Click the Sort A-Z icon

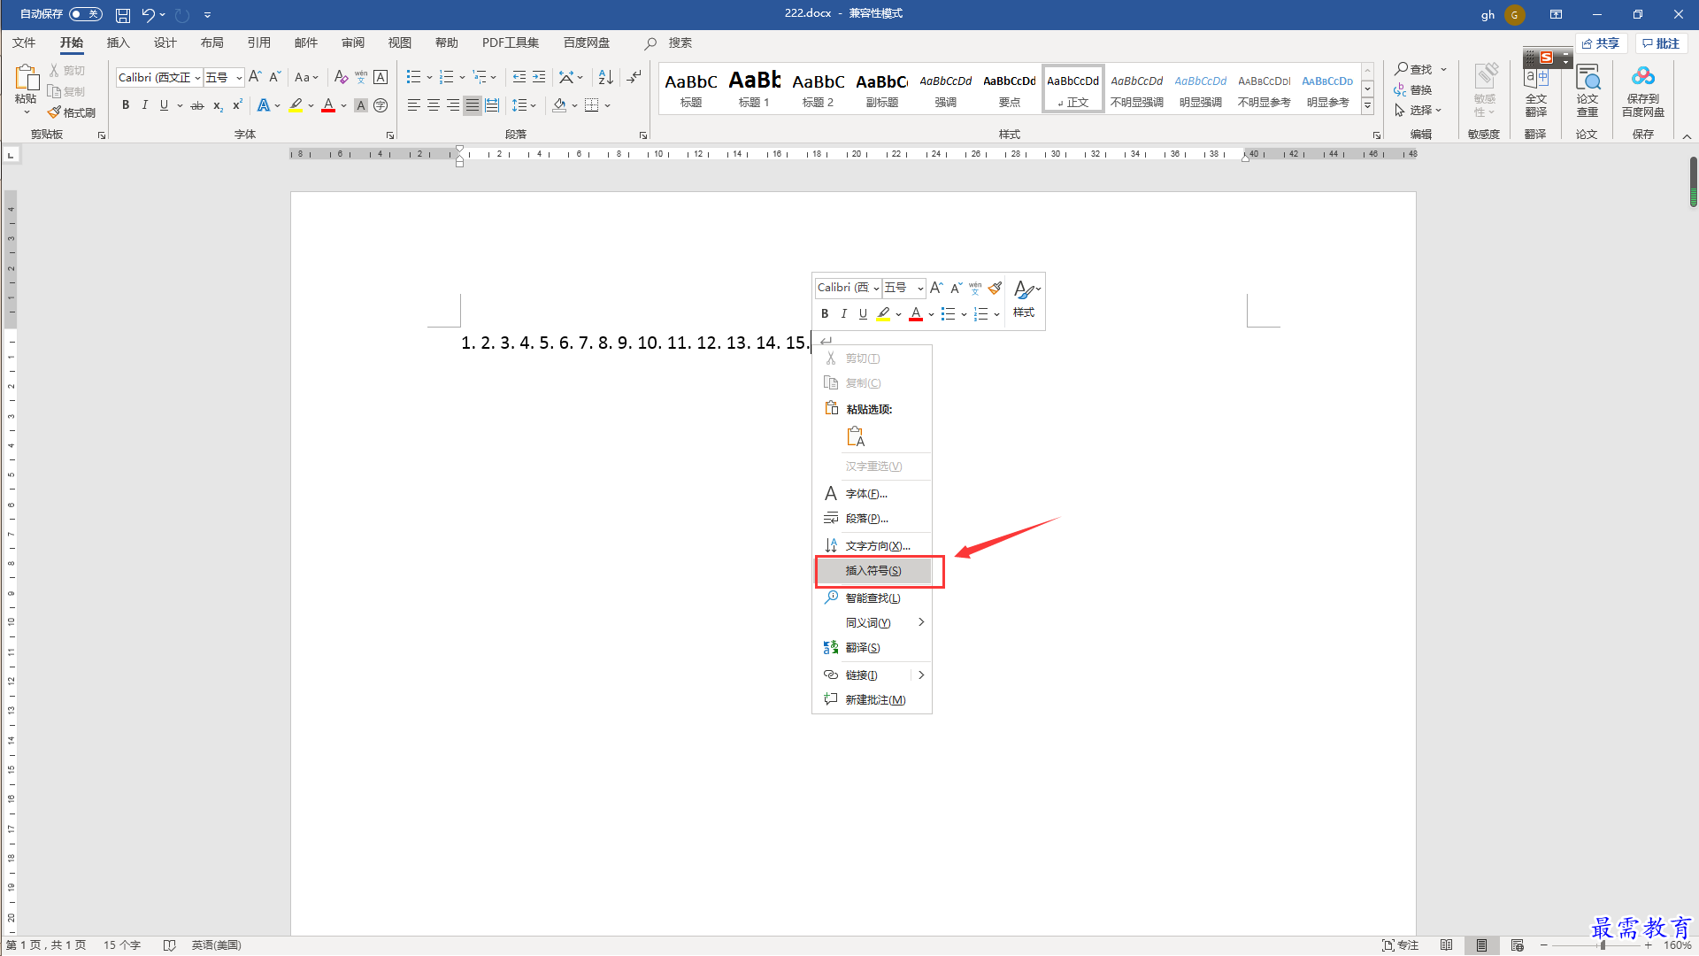pos(606,78)
